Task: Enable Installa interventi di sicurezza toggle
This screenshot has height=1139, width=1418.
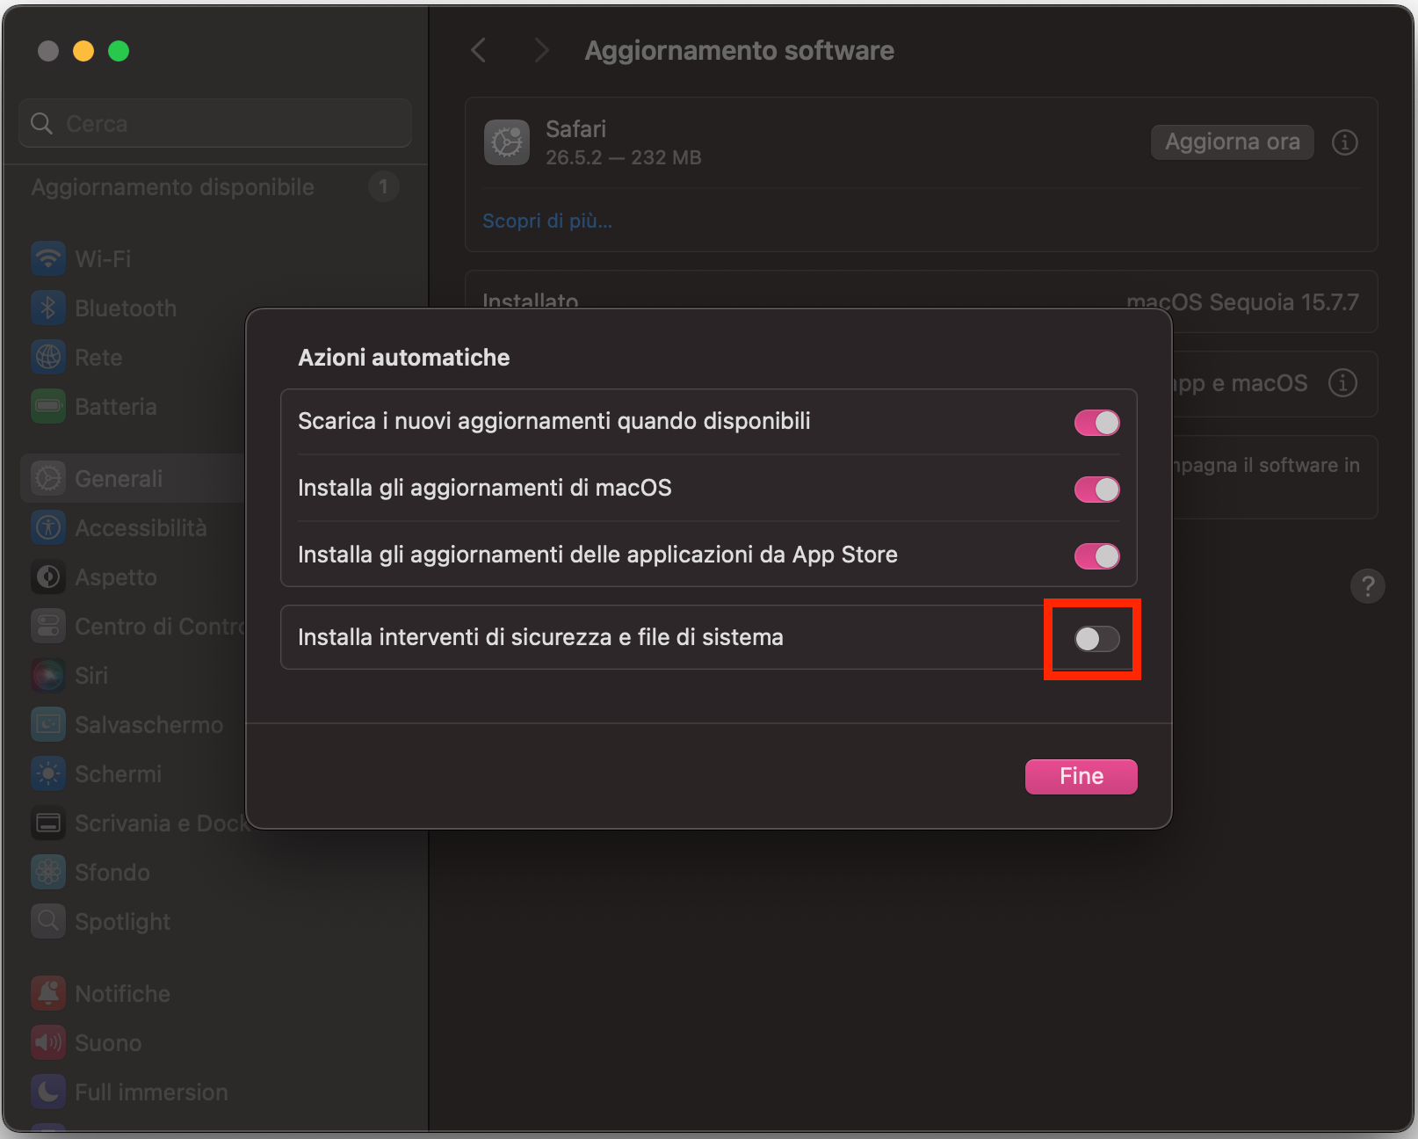Action: coord(1096,639)
